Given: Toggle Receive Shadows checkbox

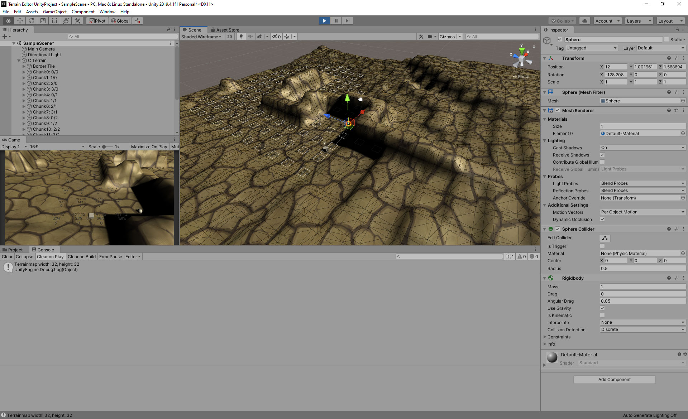Looking at the screenshot, I should [602, 155].
